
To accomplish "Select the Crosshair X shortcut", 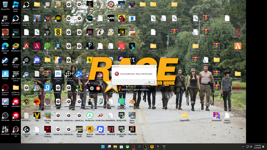I will click(x=26, y=6).
